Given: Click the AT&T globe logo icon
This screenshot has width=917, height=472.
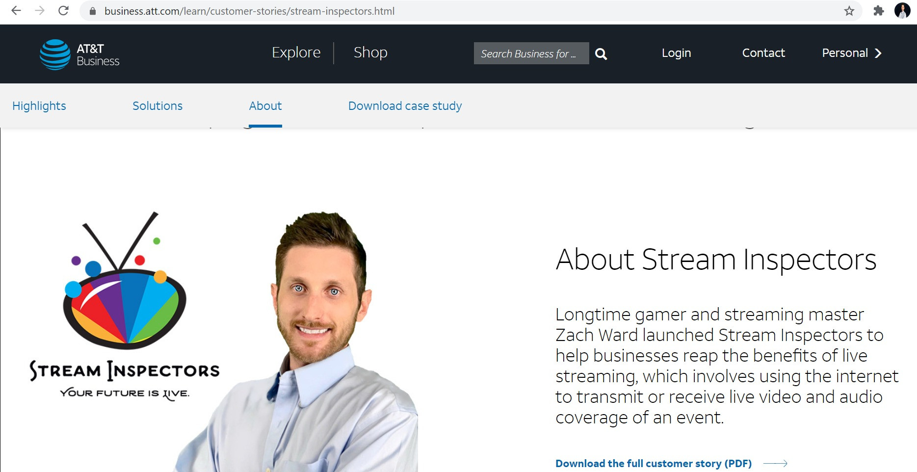Looking at the screenshot, I should pyautogui.click(x=55, y=54).
